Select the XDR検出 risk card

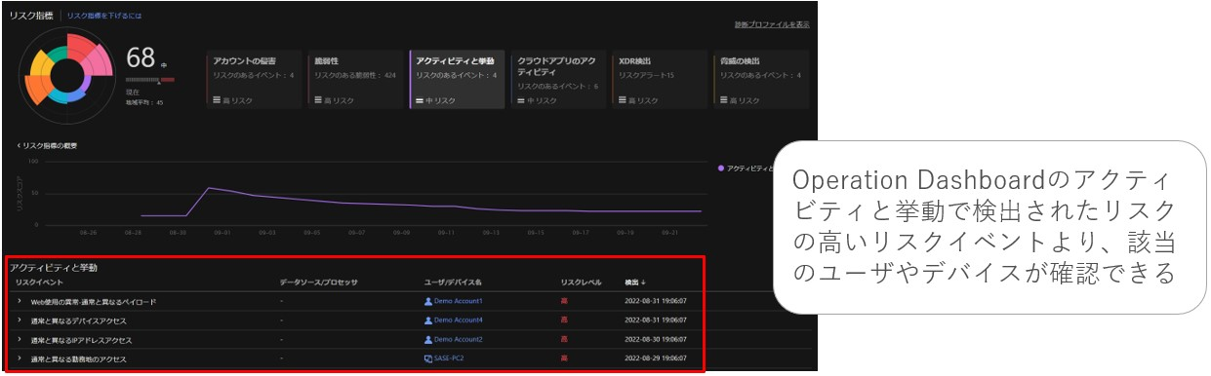659,79
